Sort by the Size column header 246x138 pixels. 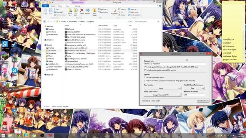(x=130, y=26)
